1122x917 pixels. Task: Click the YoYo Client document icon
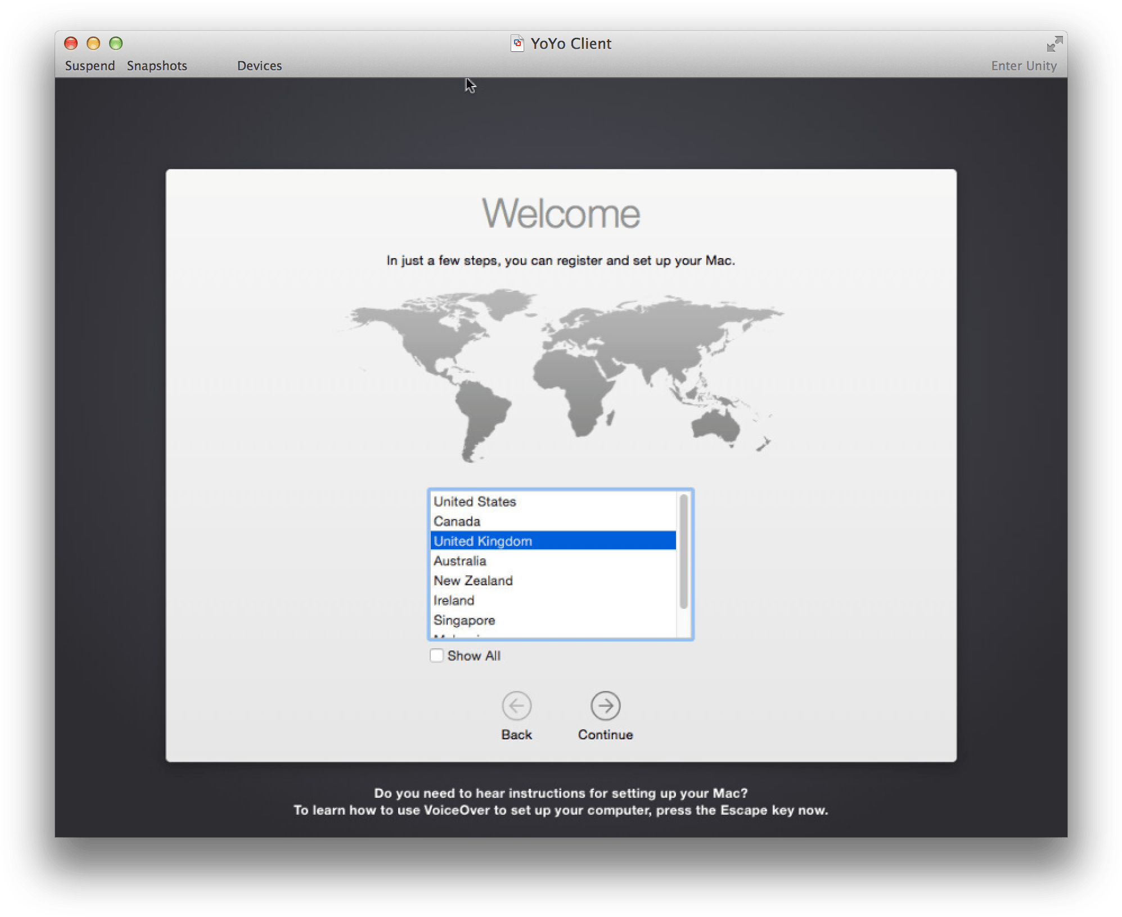[517, 43]
